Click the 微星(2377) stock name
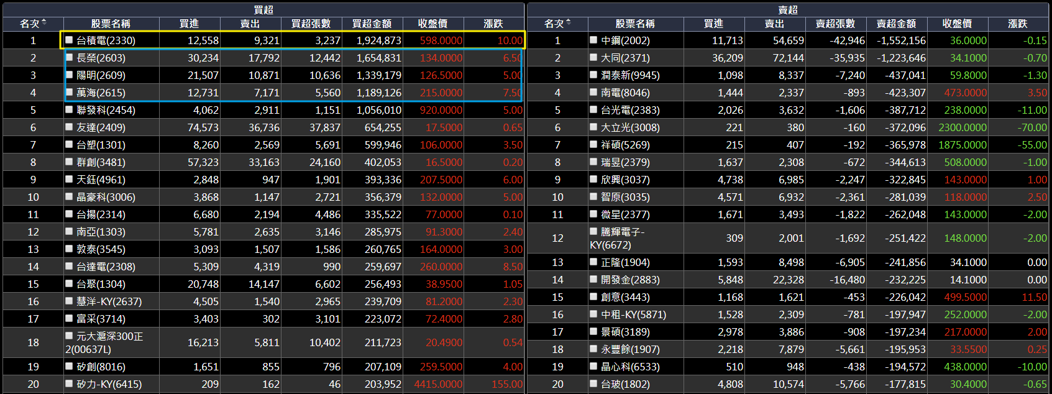 point(625,214)
